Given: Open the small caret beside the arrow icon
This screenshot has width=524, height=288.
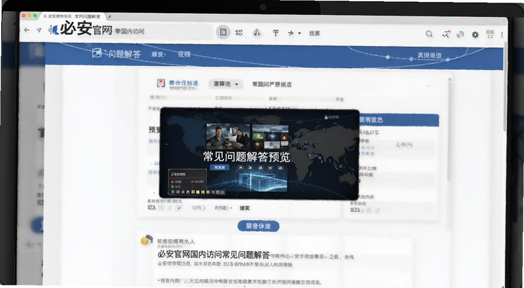Looking at the screenshot, I should click(299, 33).
